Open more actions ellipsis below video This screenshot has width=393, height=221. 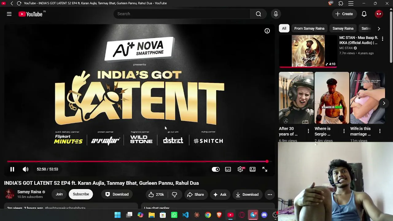coord(270,195)
